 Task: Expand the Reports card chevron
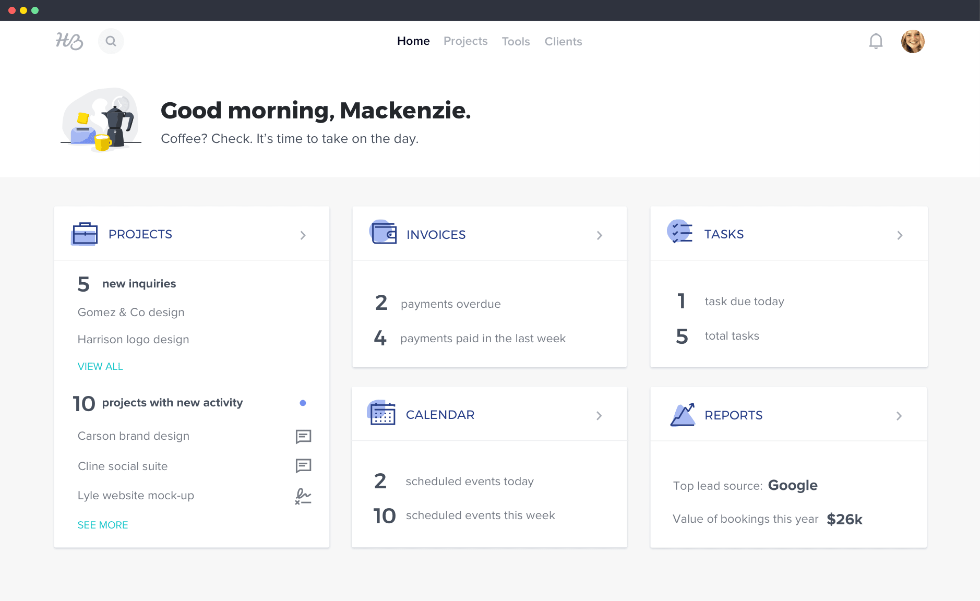coord(899,416)
